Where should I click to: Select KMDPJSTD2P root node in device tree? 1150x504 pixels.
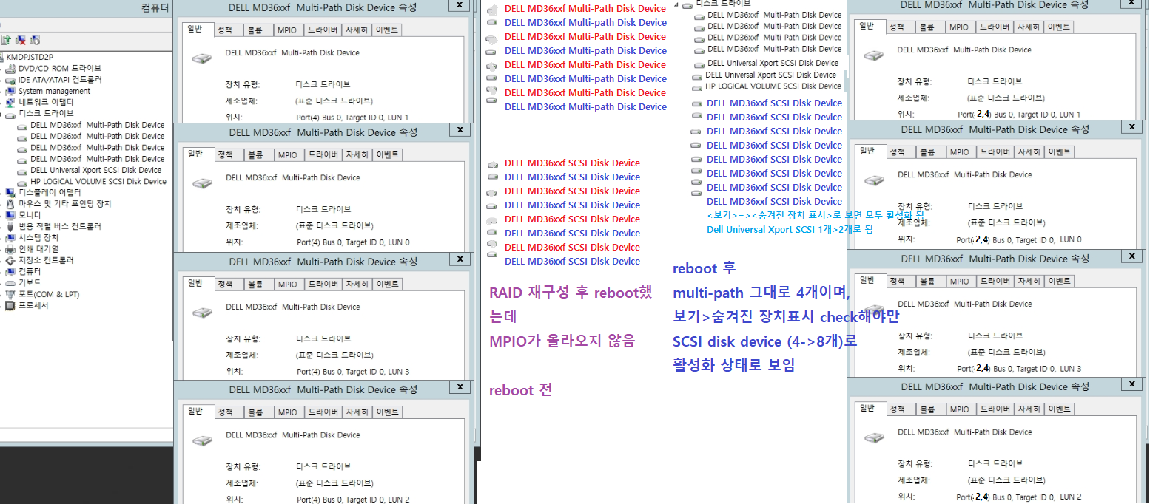click(30, 57)
